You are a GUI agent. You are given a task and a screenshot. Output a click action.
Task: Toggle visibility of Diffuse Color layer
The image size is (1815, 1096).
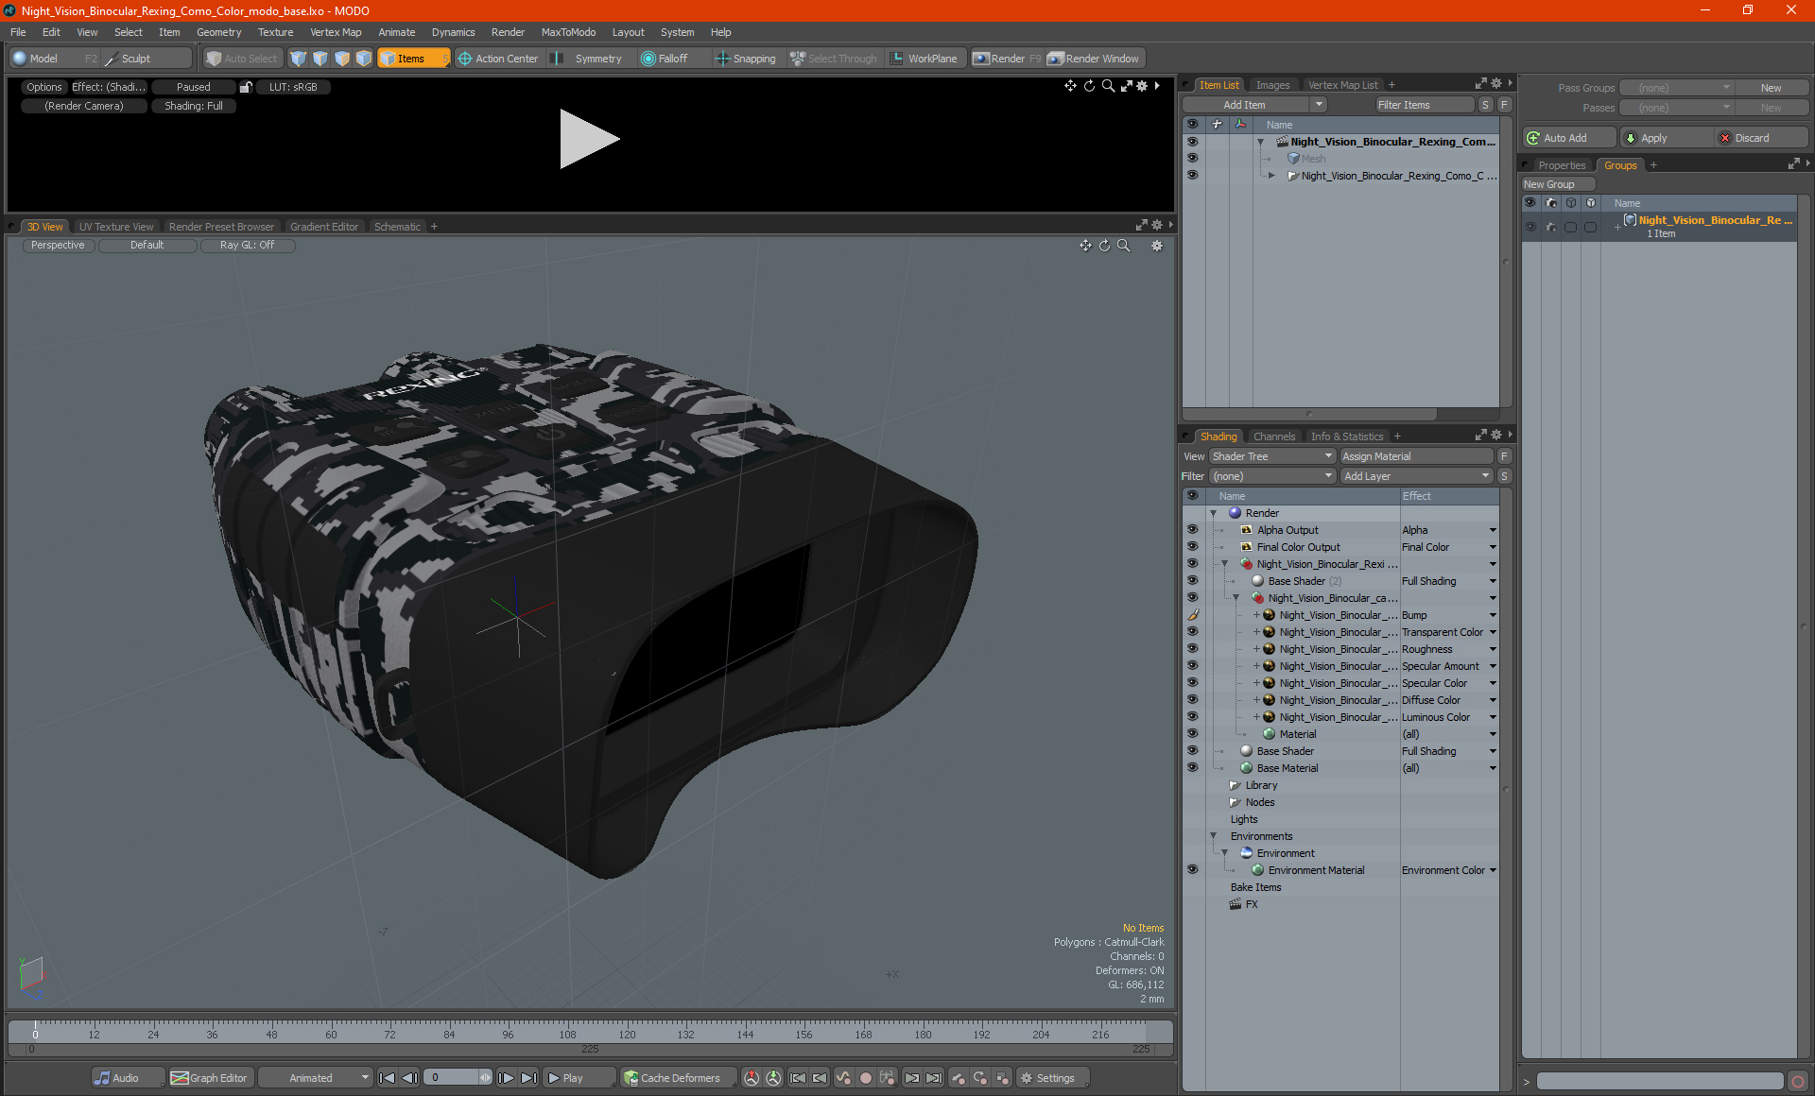click(1192, 700)
